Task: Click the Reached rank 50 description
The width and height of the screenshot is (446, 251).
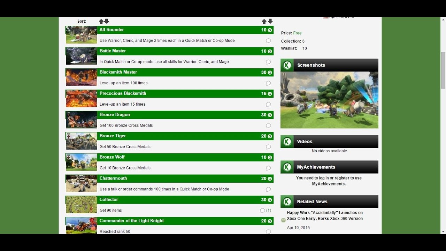Action: [115, 231]
